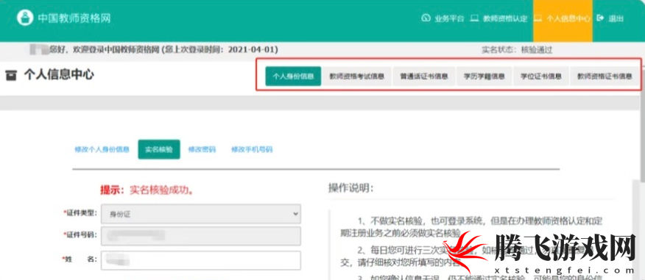645x280 pixels.
Task: Click the 中国教师资格网 site title text
Action: [x=74, y=18]
